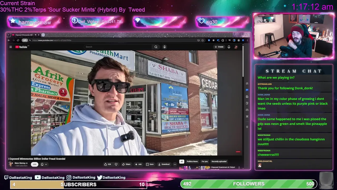
Task: Click the YouTube page vertical scrollbar
Action: point(243,61)
